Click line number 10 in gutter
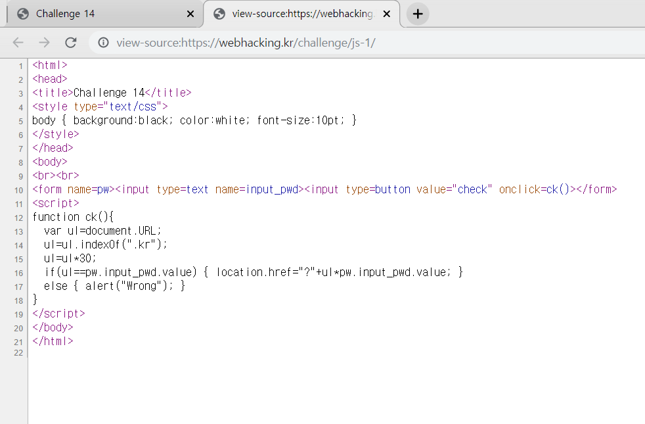Image resolution: width=645 pixels, height=424 pixels. 19,190
